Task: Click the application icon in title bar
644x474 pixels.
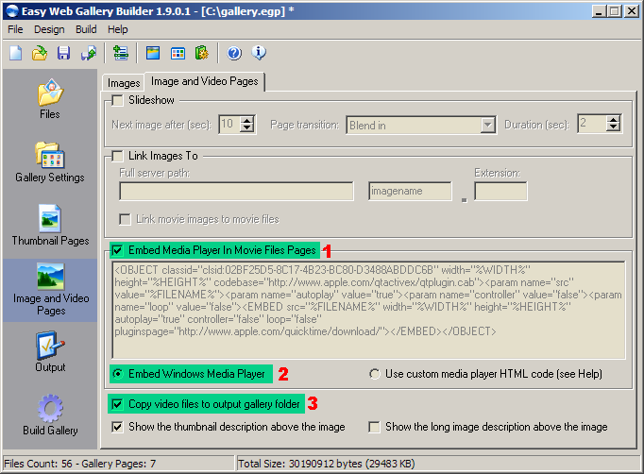Action: click(12, 11)
